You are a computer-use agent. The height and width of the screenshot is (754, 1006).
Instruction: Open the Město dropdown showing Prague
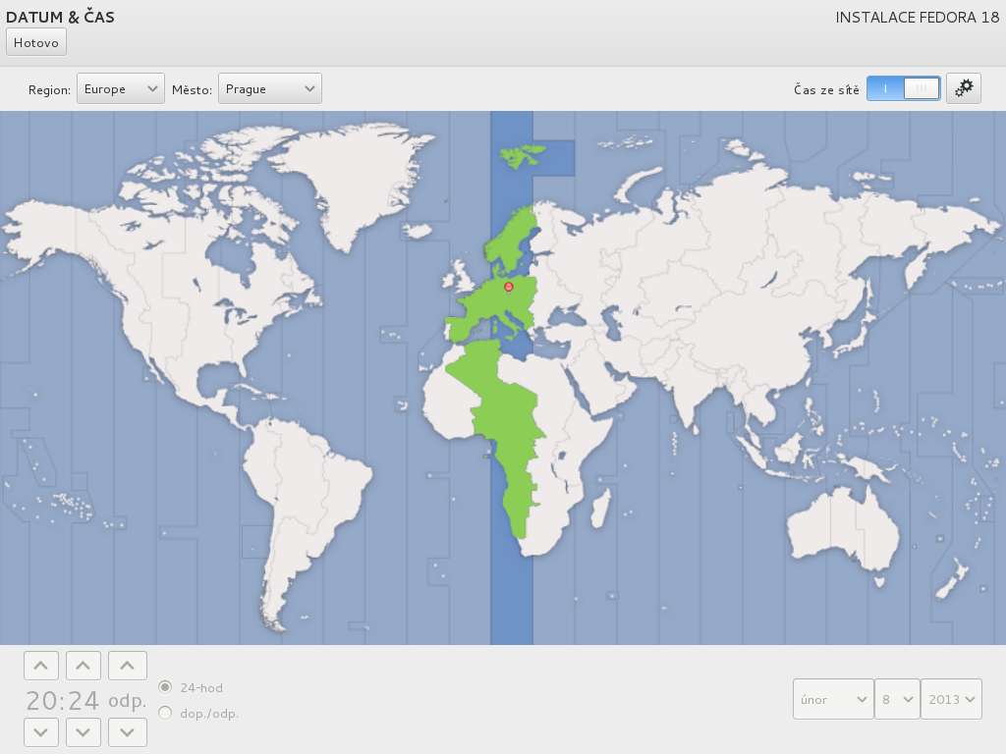269,88
